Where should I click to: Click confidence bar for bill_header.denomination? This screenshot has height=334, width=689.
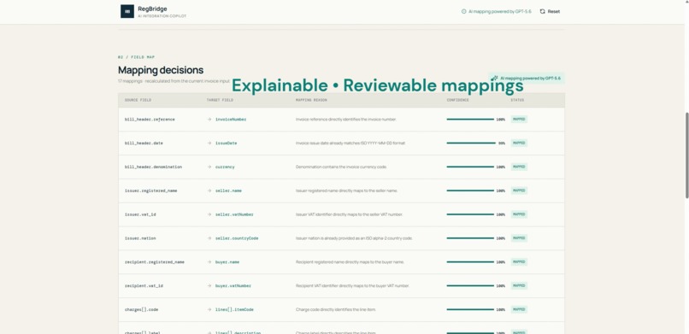pyautogui.click(x=470, y=167)
